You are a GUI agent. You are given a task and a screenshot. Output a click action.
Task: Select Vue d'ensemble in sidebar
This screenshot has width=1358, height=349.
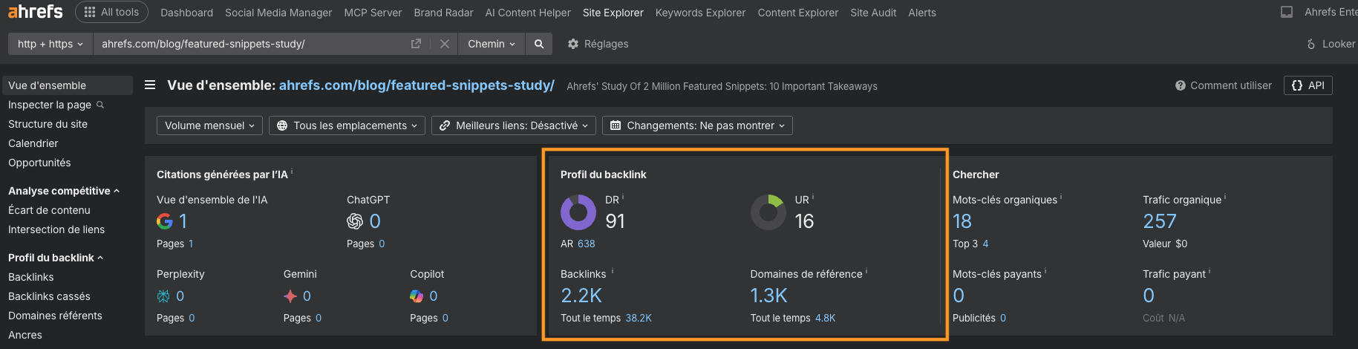click(x=67, y=85)
